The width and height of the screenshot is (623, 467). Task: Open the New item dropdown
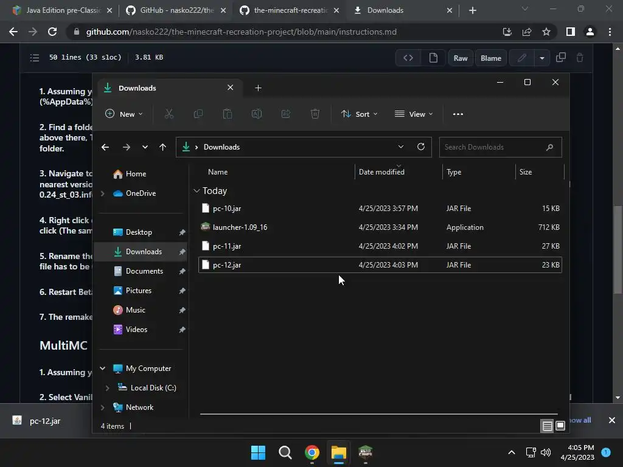[124, 114]
